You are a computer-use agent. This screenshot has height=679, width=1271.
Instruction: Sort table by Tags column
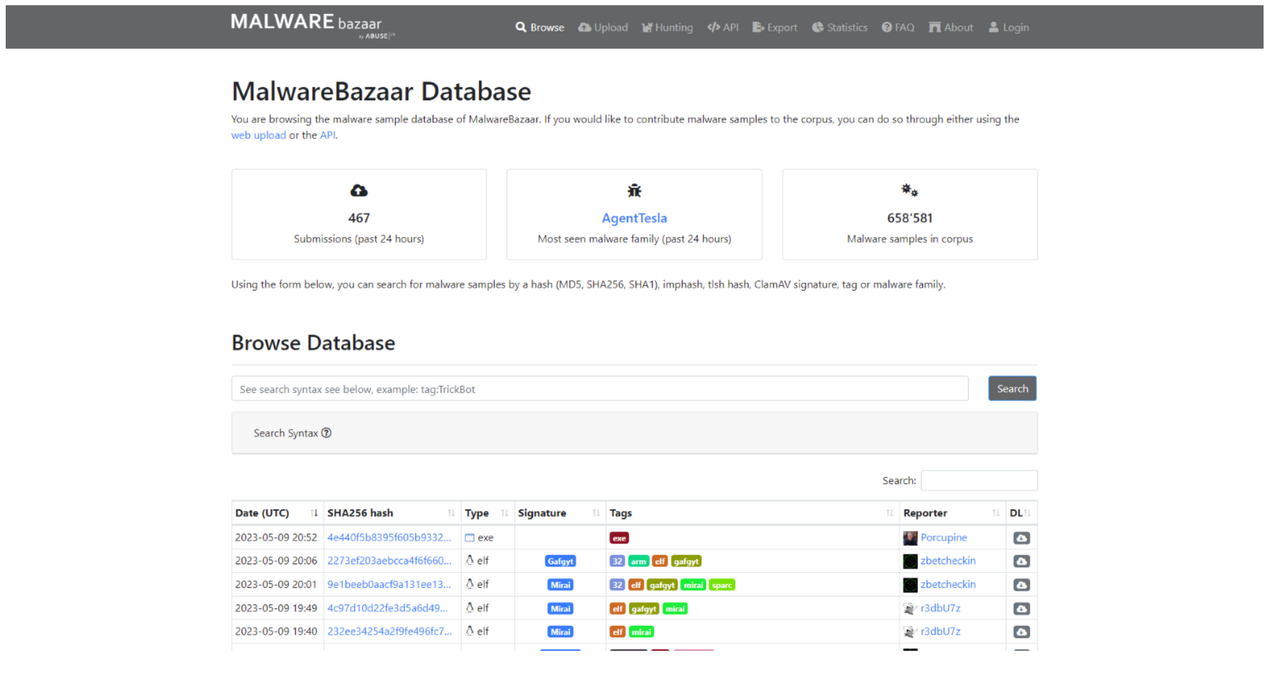point(752,513)
